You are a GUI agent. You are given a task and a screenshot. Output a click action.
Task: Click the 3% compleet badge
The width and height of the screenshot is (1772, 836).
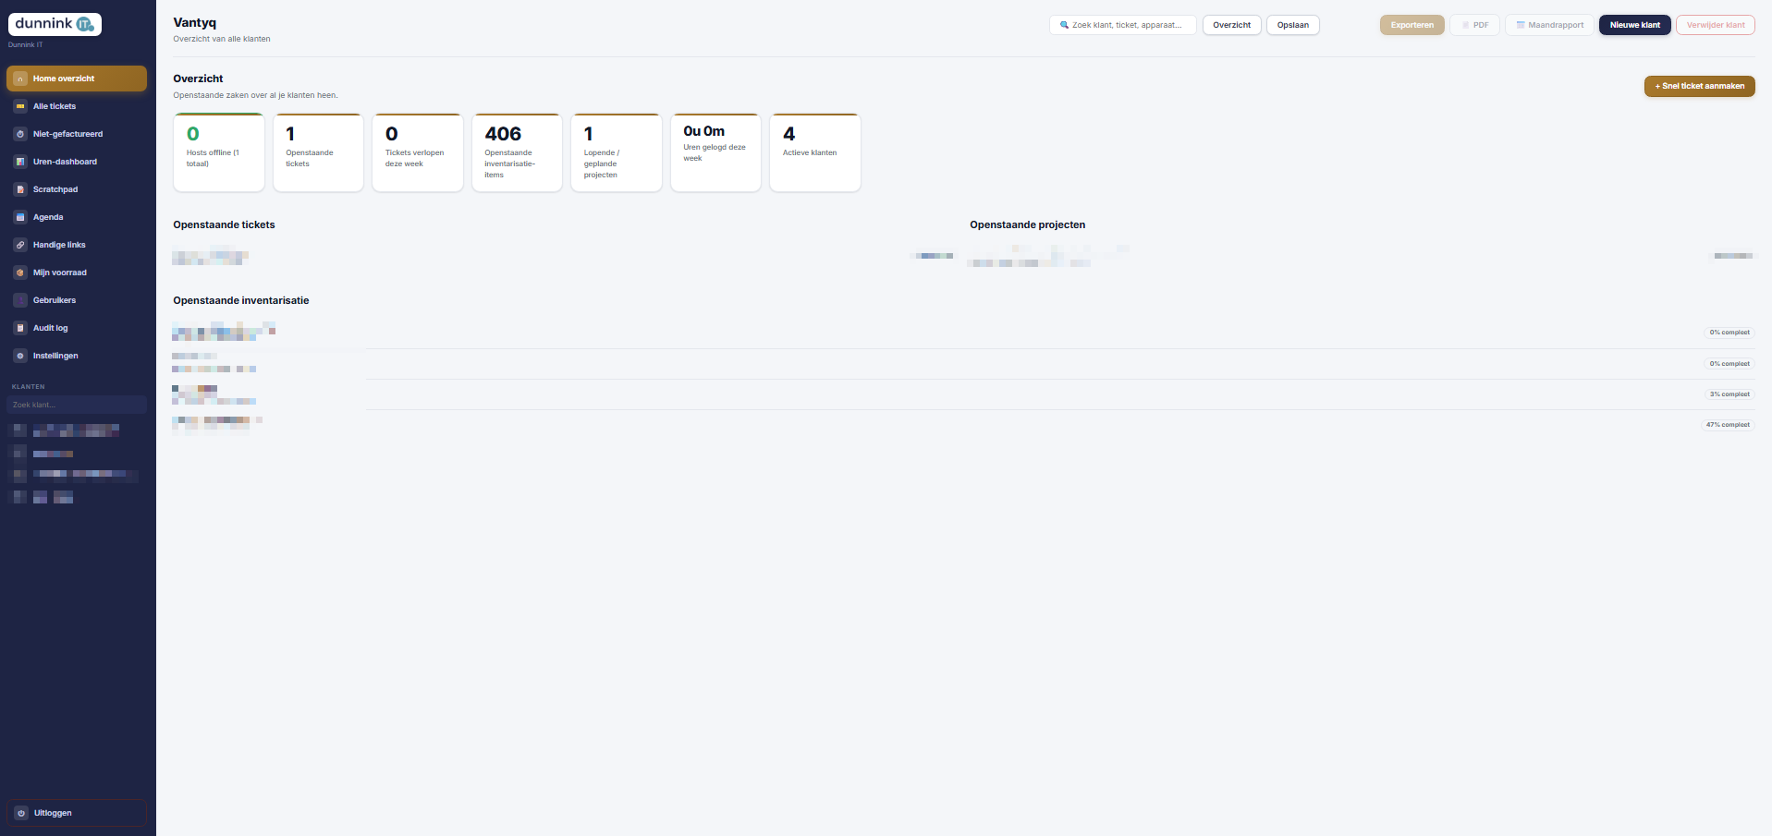[x=1729, y=394]
